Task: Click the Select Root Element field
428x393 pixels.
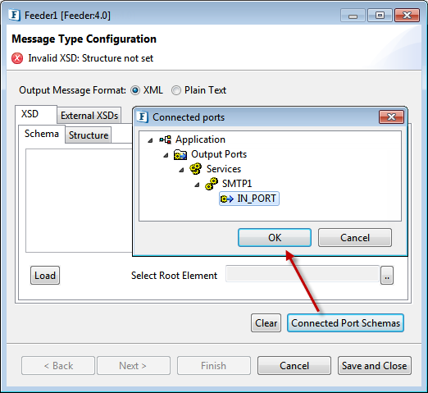Action: point(303,274)
